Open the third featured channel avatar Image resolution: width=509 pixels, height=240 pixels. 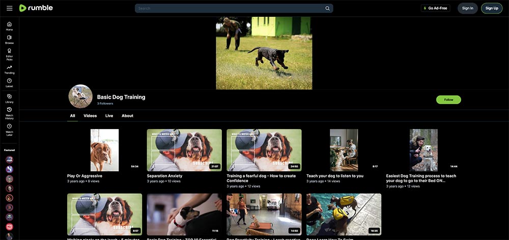(x=9, y=178)
